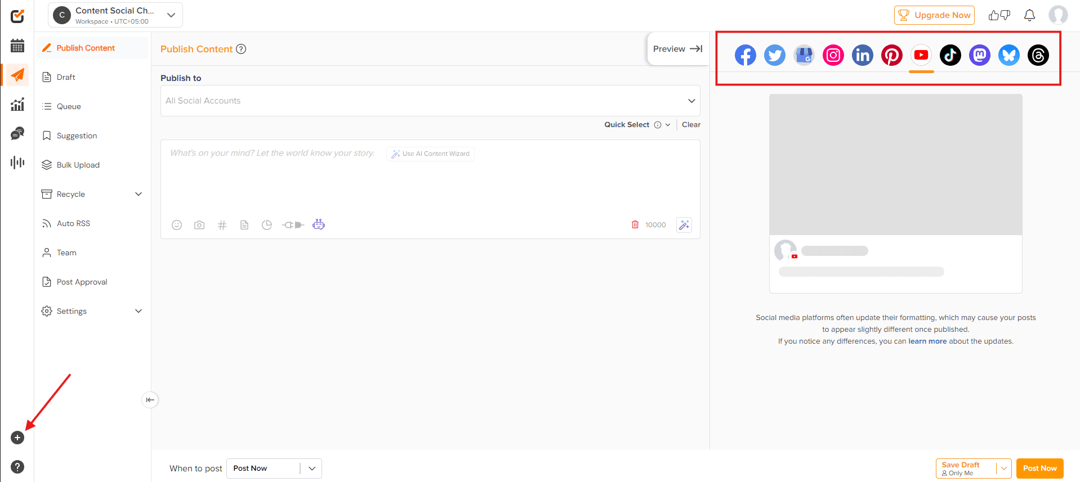Collapse the sidebar with the arrow button
This screenshot has height=482, width=1080.
(x=150, y=400)
